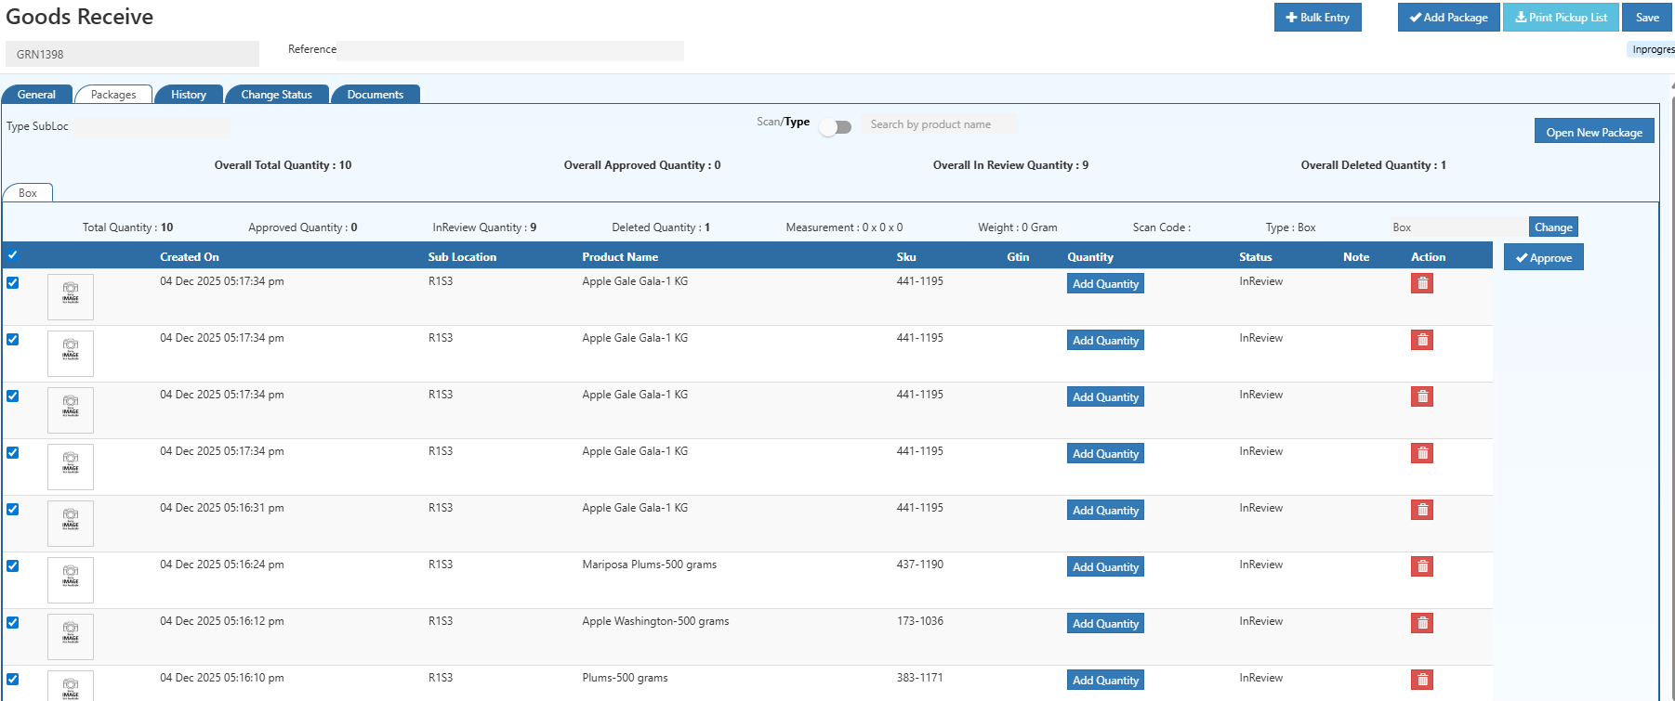Focus the Search by product name field
The height and width of the screenshot is (701, 1675).
[x=938, y=124]
